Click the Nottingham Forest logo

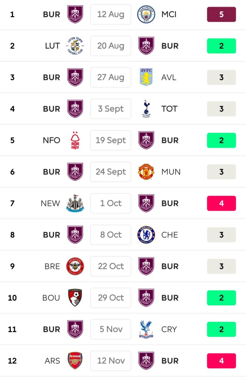[75, 140]
